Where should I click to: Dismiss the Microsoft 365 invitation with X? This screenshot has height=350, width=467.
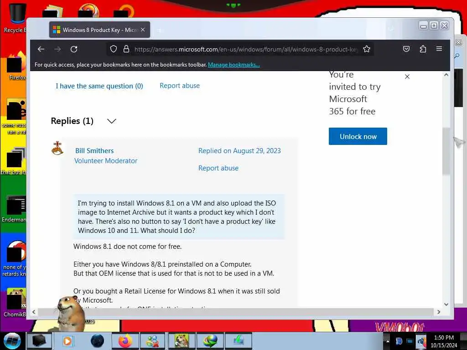click(407, 77)
